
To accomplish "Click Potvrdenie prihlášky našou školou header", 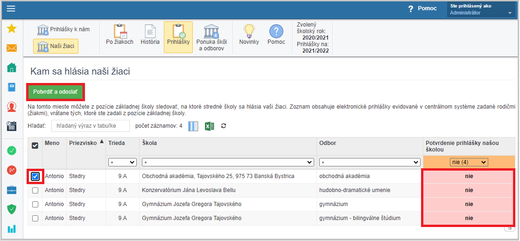I will coord(469,146).
